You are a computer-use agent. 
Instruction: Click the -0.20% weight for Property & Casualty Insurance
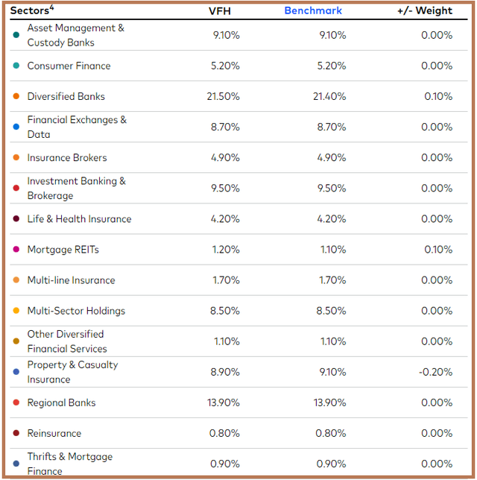pyautogui.click(x=435, y=372)
